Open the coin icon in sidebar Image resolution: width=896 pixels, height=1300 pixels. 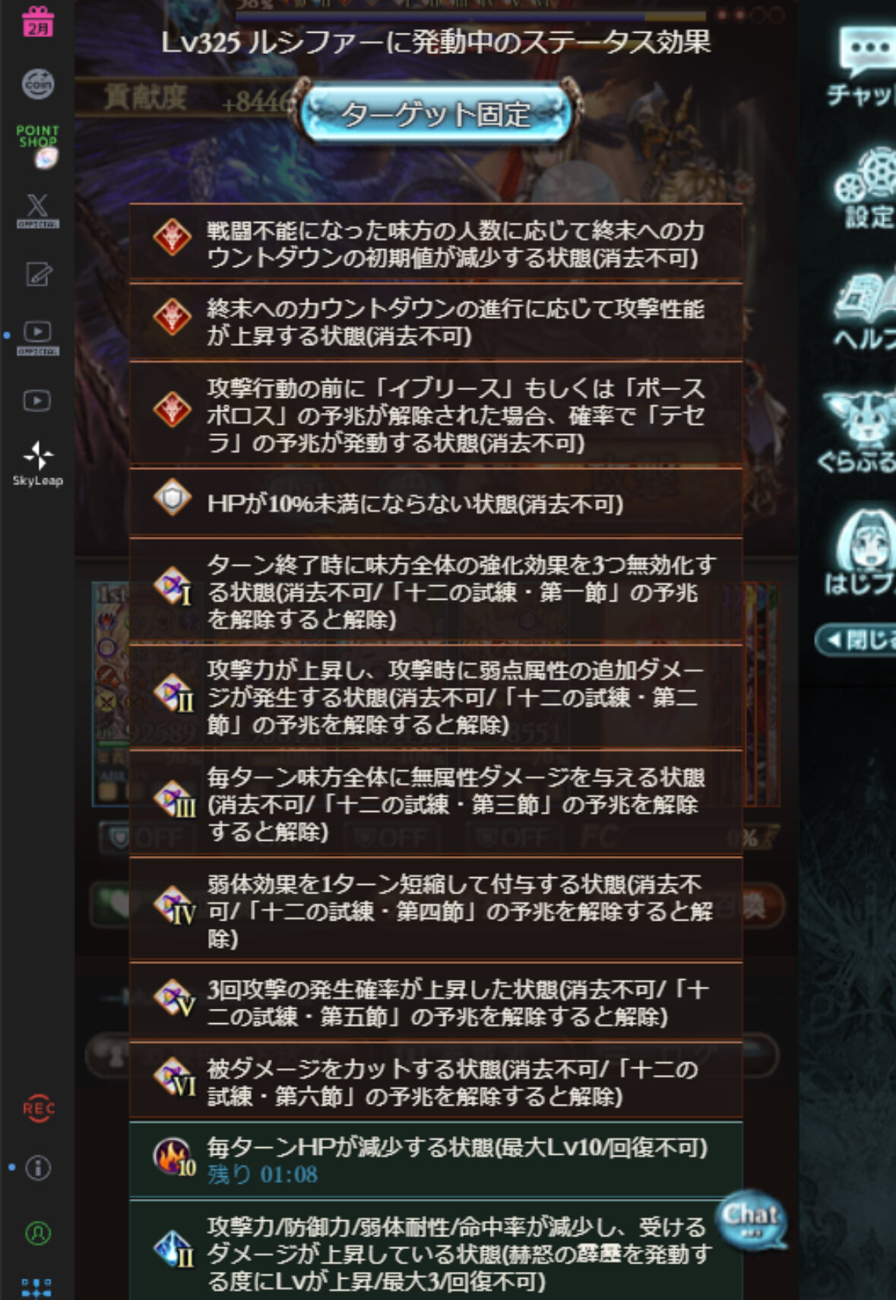point(37,84)
